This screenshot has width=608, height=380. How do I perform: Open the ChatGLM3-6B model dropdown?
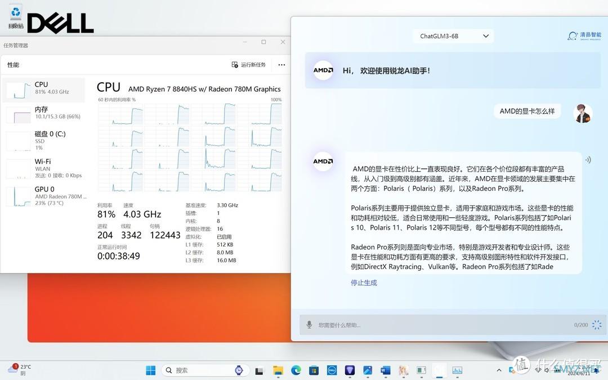(x=453, y=36)
